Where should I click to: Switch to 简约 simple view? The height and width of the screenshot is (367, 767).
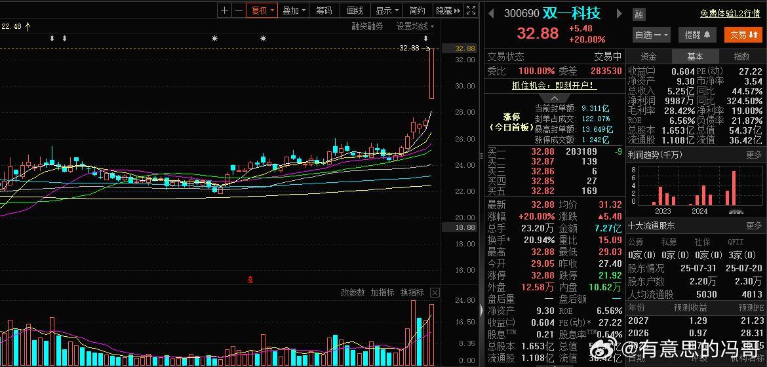(x=417, y=10)
